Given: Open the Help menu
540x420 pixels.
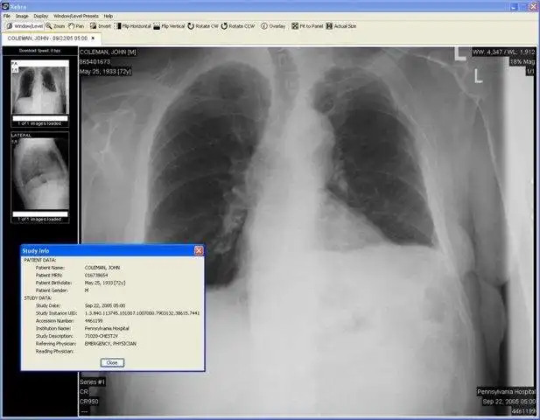Looking at the screenshot, I should 109,16.
